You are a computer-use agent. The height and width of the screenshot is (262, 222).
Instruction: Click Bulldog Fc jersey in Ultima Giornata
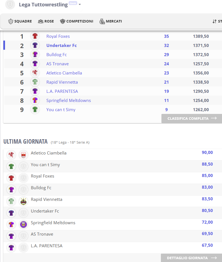pyautogui.click(x=11, y=190)
